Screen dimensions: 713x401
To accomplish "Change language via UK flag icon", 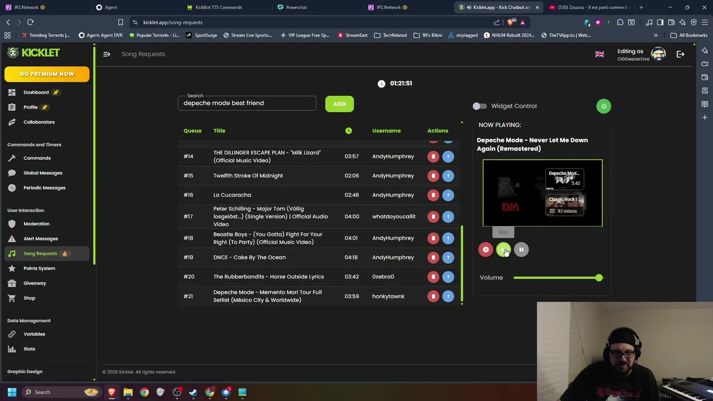I will (599, 54).
